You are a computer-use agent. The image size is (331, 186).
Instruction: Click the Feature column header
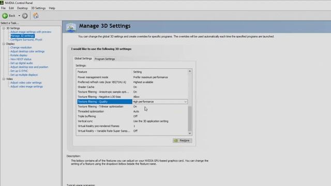click(82, 72)
